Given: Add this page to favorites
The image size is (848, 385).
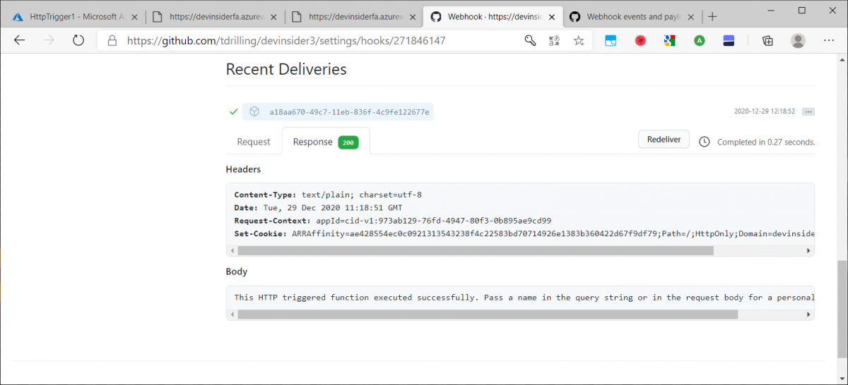Looking at the screenshot, I should 579,41.
